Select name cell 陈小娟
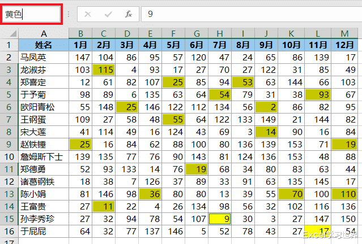This screenshot has width=362, height=244. click(44, 194)
